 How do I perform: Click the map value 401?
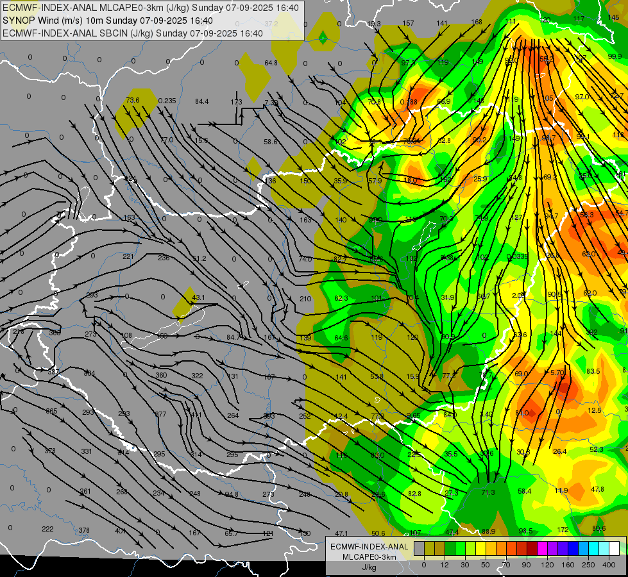click(x=121, y=531)
